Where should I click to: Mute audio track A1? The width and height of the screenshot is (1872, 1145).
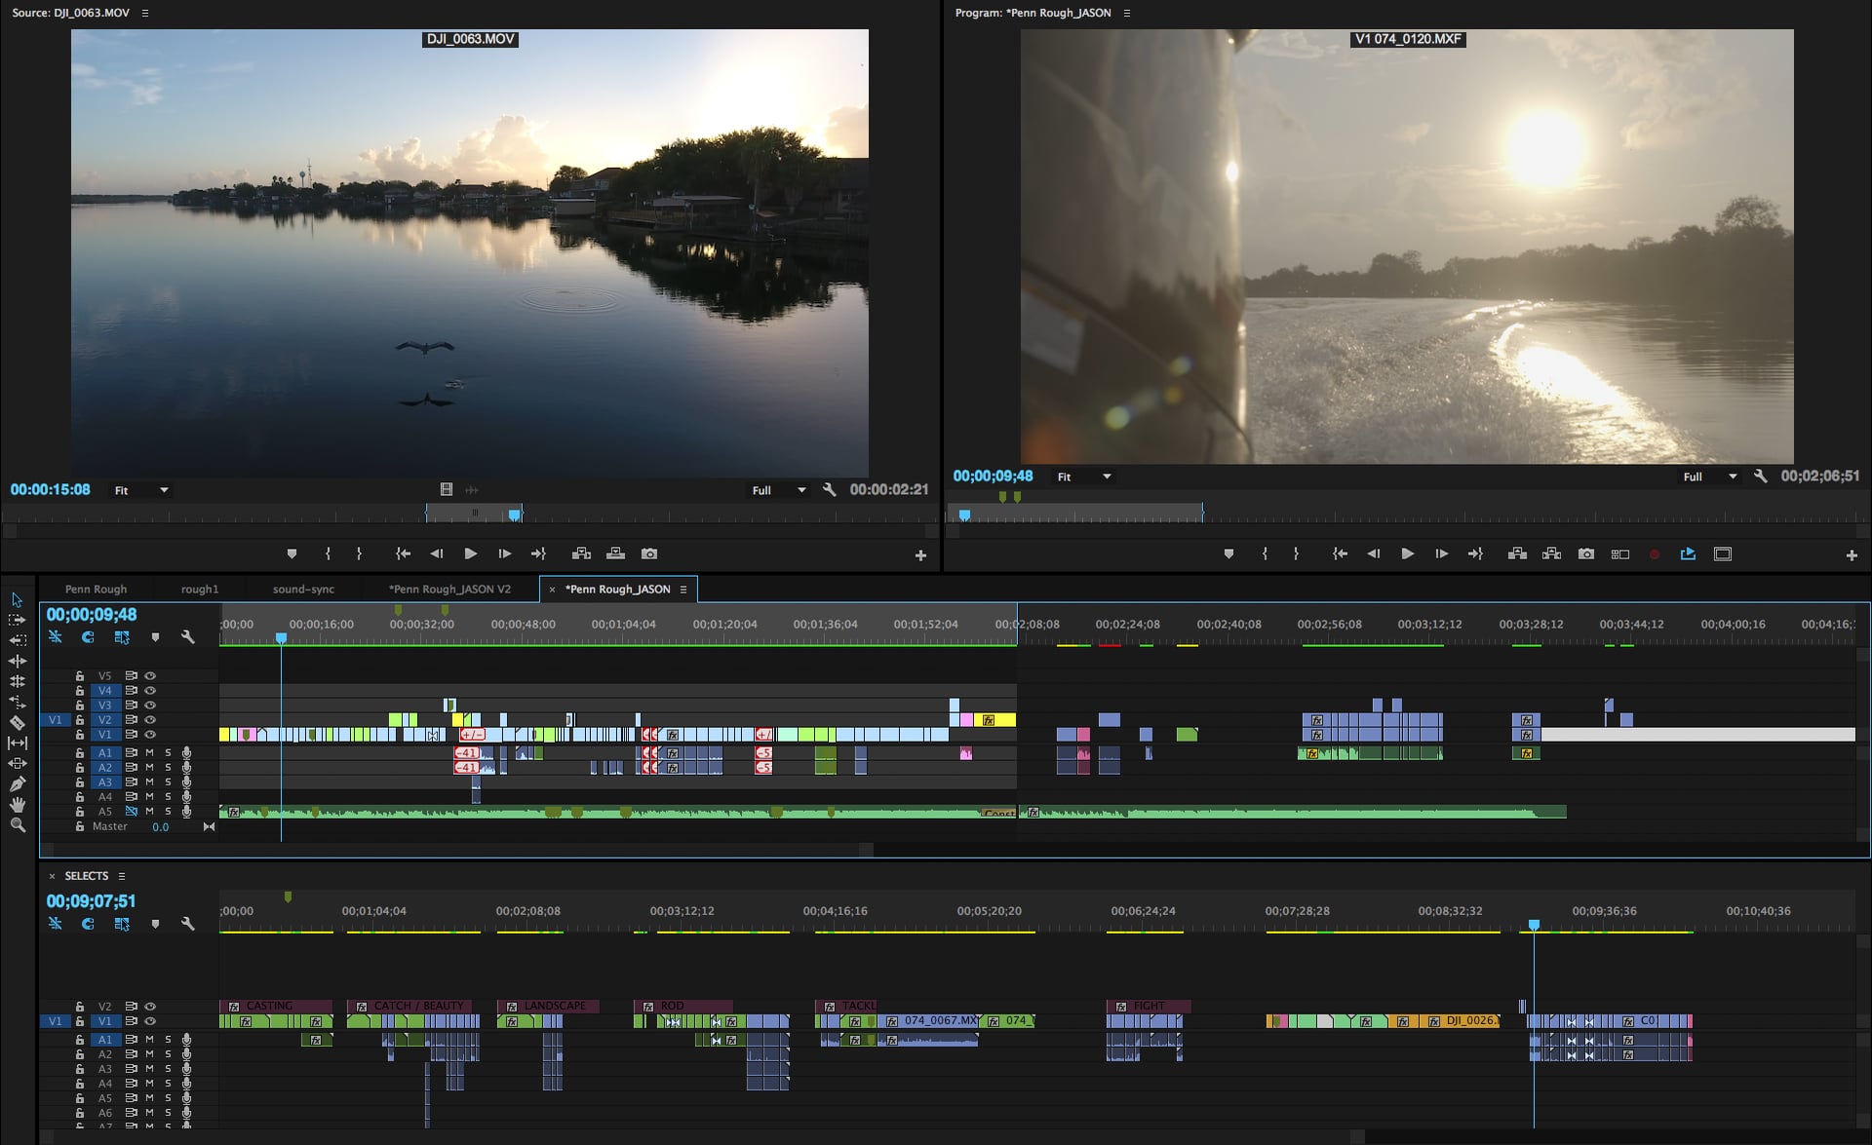click(149, 752)
